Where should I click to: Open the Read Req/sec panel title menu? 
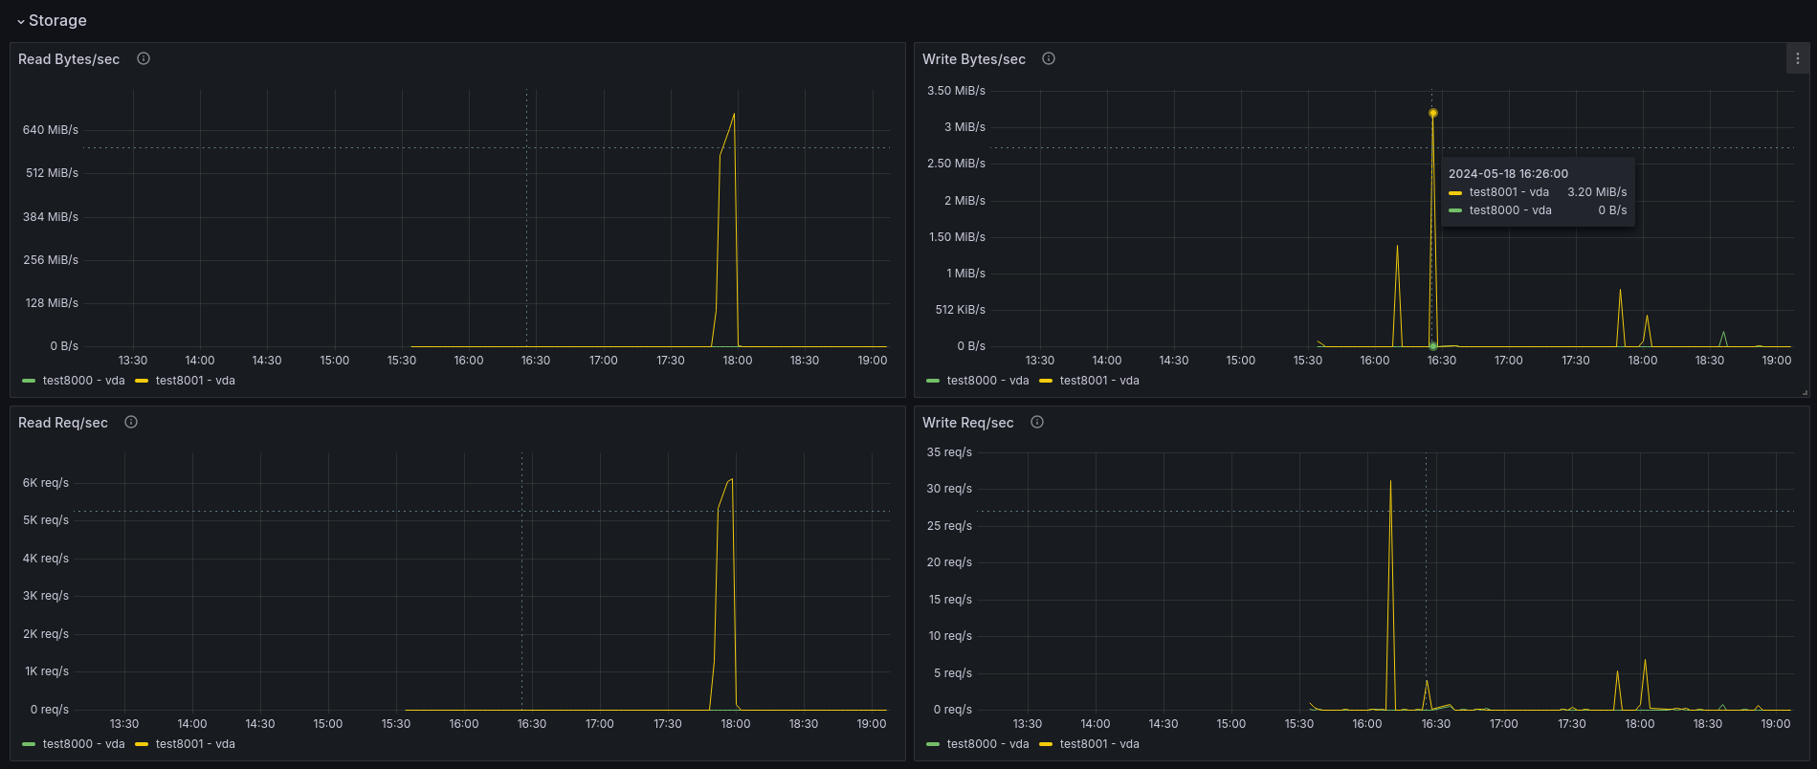[x=63, y=423]
